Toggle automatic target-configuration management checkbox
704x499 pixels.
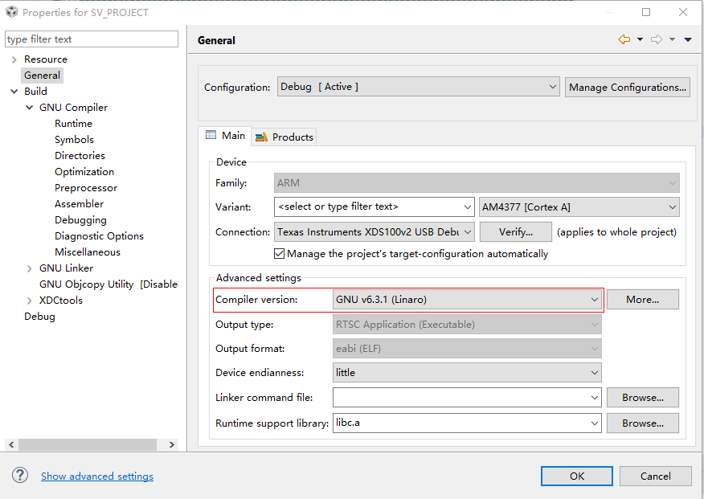(280, 254)
